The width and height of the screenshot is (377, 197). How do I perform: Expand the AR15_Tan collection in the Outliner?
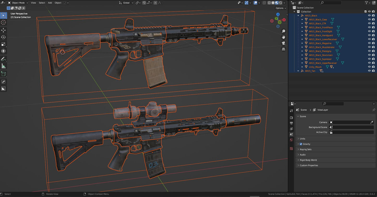(x=298, y=71)
